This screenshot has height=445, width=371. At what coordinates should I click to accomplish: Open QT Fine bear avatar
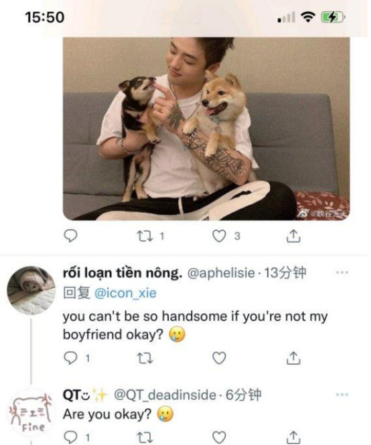[x=31, y=413]
